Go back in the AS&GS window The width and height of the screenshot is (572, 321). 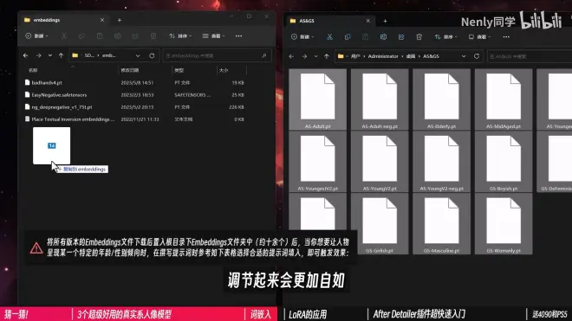click(291, 56)
